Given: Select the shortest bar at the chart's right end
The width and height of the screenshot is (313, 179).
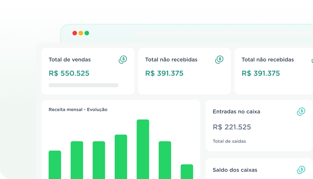Looking at the screenshot, I should coord(187,171).
